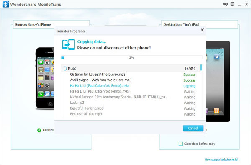Viewport: 251px width, 165px height.
Task: Click Source: Nancy's iPhone label
Action: pyautogui.click(x=33, y=25)
